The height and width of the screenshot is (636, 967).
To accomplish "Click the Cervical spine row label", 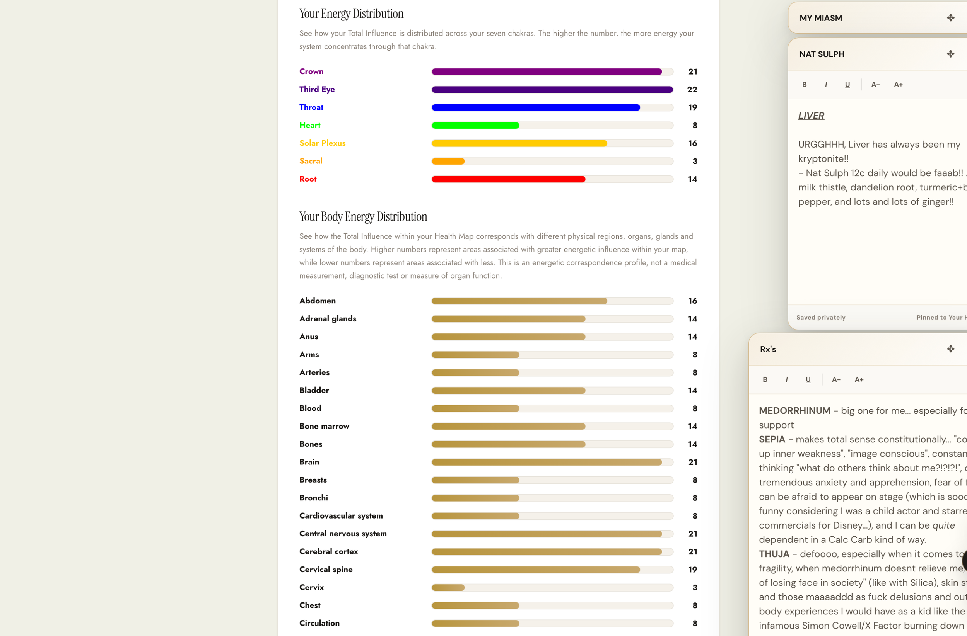I will (326, 570).
